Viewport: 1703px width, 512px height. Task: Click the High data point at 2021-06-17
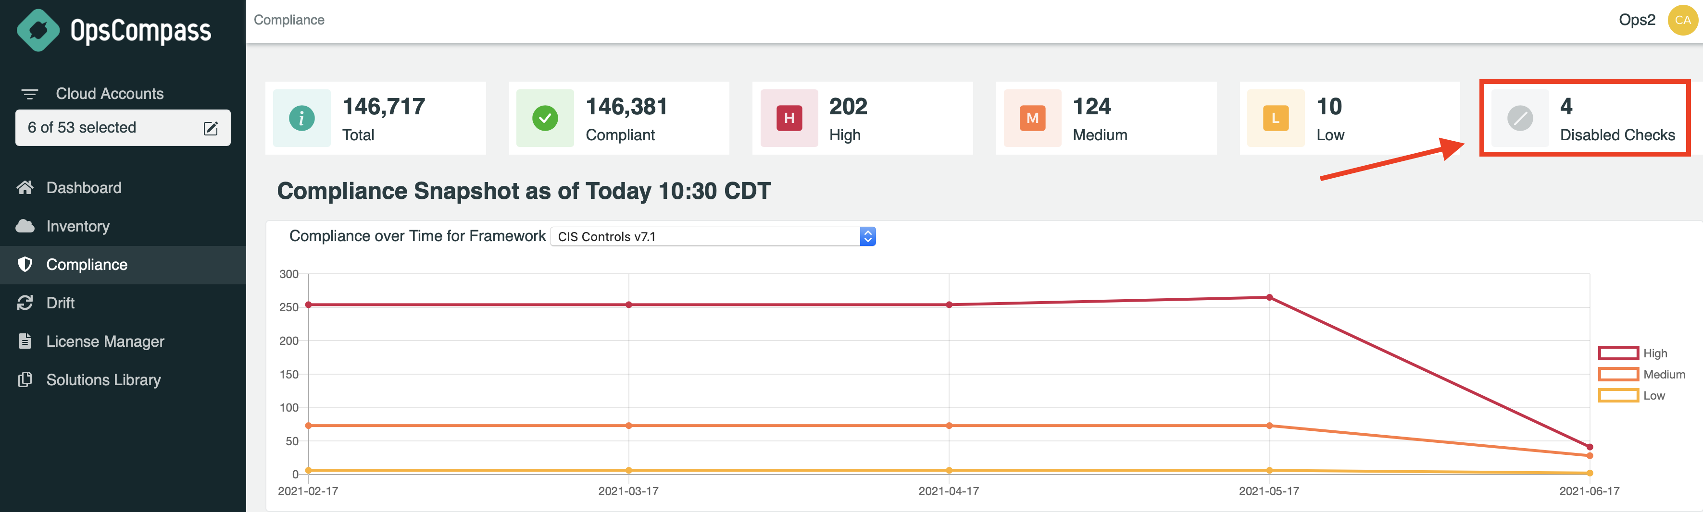[x=1590, y=447]
